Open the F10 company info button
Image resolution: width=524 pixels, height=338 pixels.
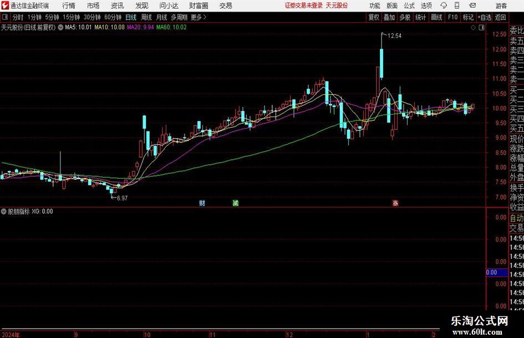click(x=452, y=17)
